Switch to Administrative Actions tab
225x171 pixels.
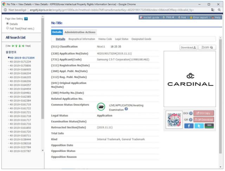point(80,32)
